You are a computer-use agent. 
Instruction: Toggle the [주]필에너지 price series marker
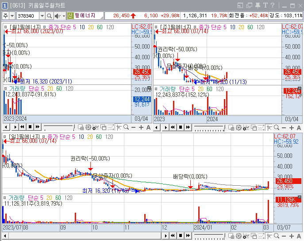click(x=156, y=27)
